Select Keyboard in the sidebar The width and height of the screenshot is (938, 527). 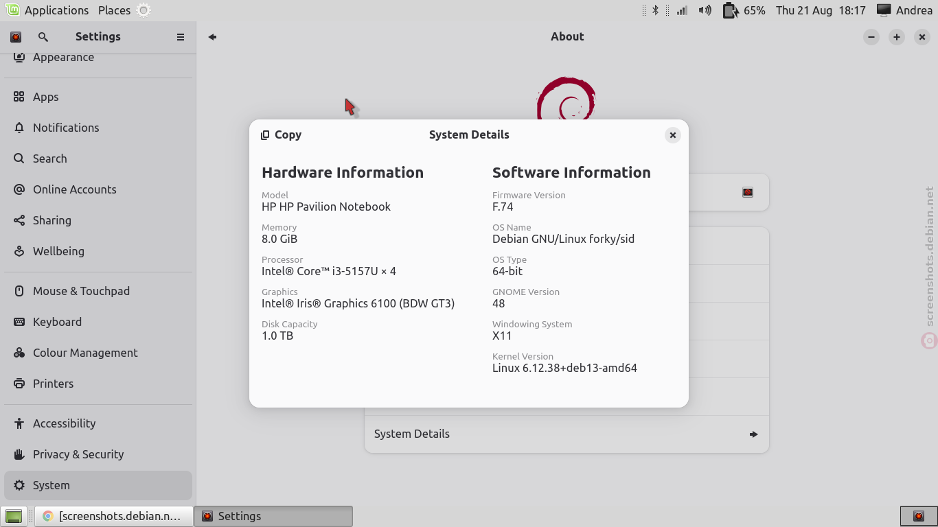[x=98, y=322]
